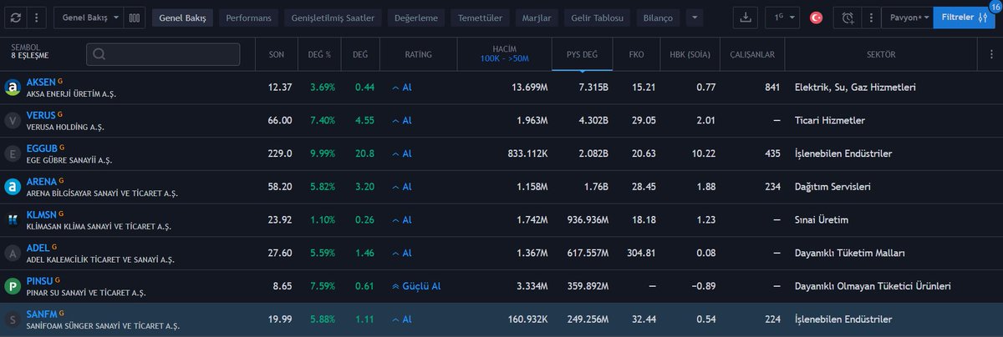Click the PINSU green P logo icon
The height and width of the screenshot is (337, 1003).
tap(13, 287)
